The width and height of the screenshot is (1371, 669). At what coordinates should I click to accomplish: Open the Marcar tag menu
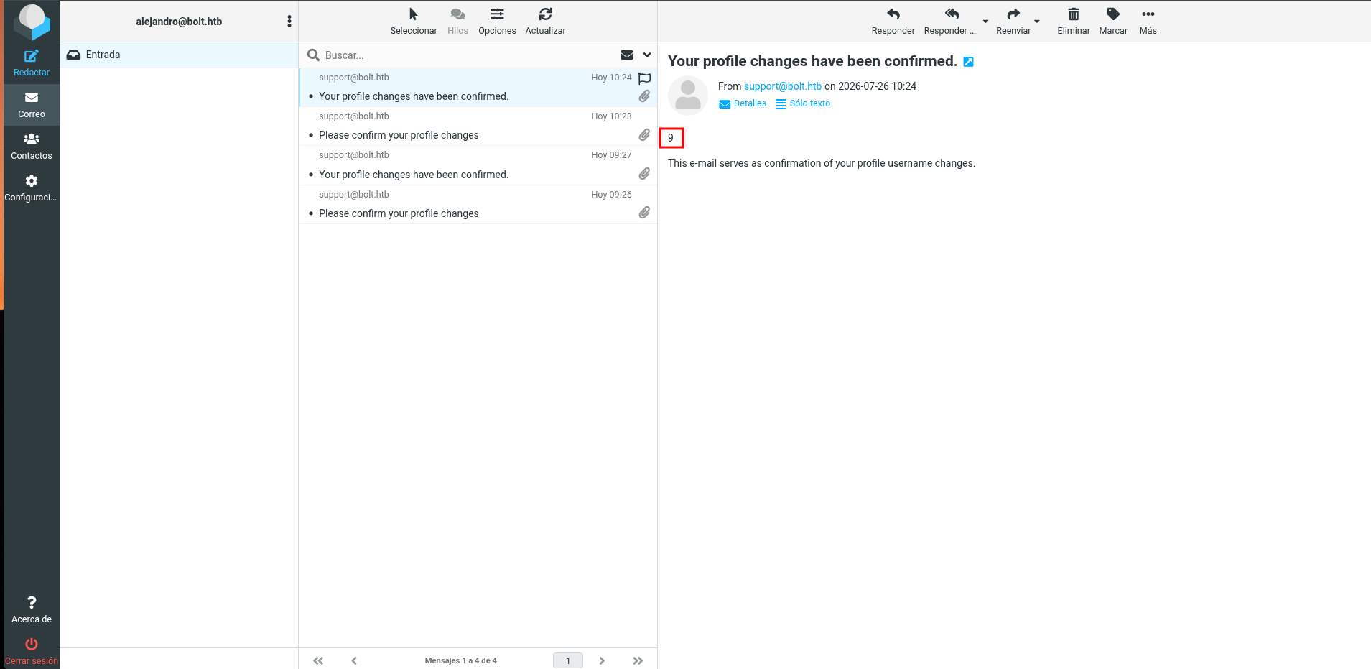(1113, 21)
